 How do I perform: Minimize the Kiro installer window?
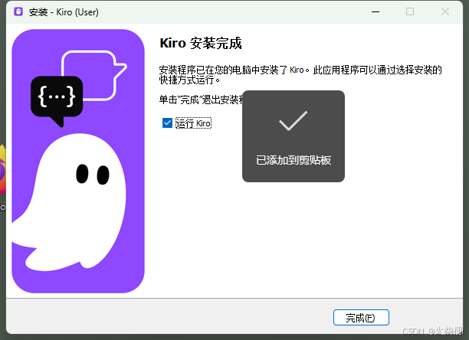pos(376,12)
